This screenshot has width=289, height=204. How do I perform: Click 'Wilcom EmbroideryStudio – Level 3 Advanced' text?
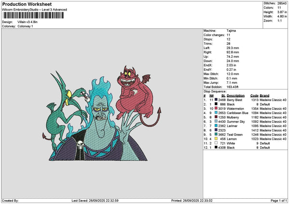[x=35, y=10]
